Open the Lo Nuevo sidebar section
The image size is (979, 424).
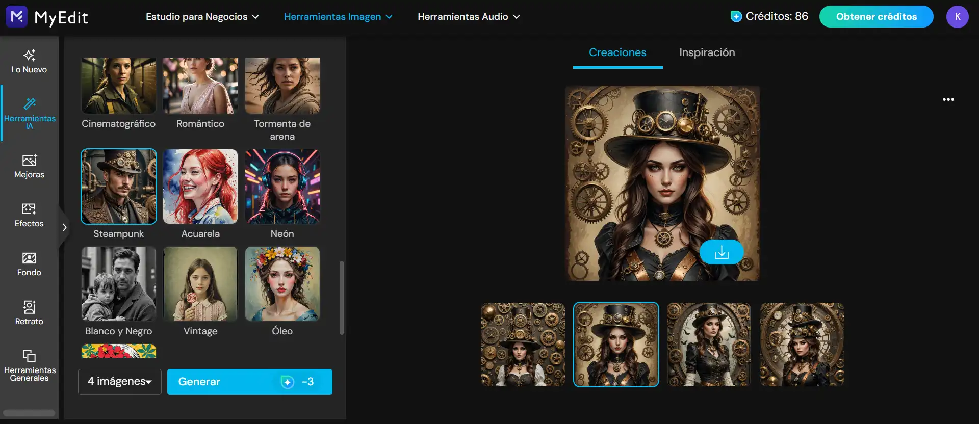tap(29, 61)
